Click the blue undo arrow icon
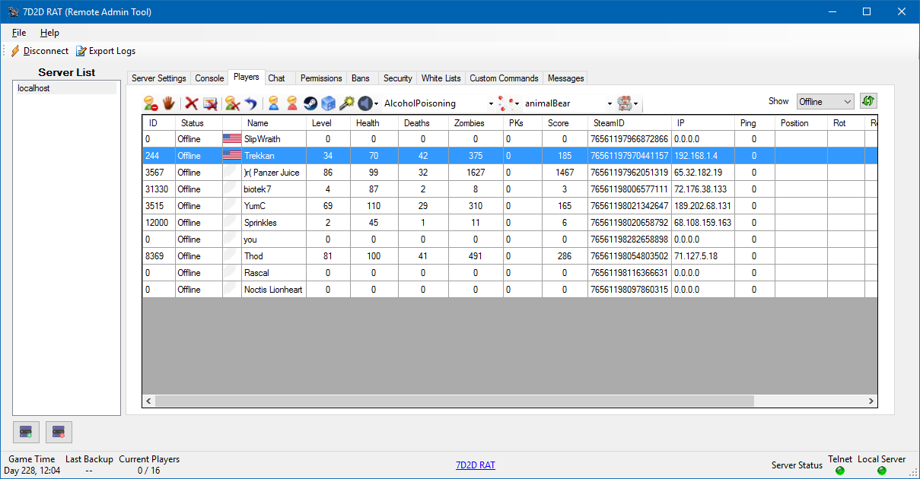The image size is (920, 479). click(x=250, y=103)
